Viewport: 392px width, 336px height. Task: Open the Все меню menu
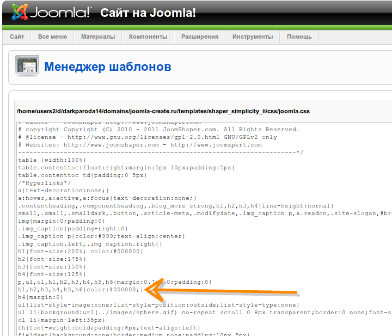point(52,36)
